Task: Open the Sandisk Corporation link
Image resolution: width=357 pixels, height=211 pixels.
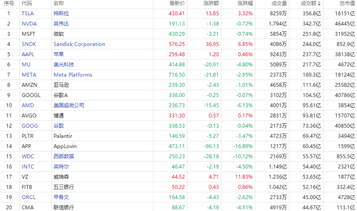Action: coord(79,44)
